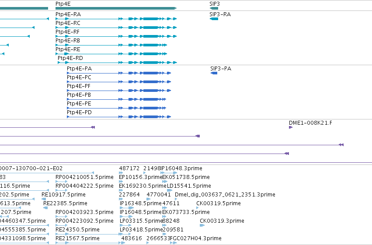This screenshot has height=245, width=372.
Task: Click the Ptp4E-RD transcript label
Action: point(70,58)
